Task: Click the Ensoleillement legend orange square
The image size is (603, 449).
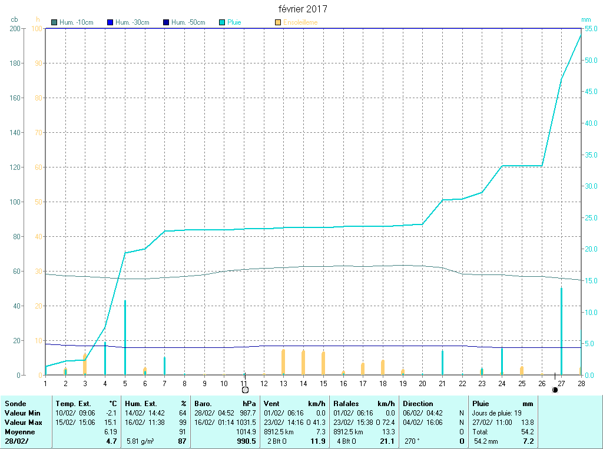Action: coord(278,22)
